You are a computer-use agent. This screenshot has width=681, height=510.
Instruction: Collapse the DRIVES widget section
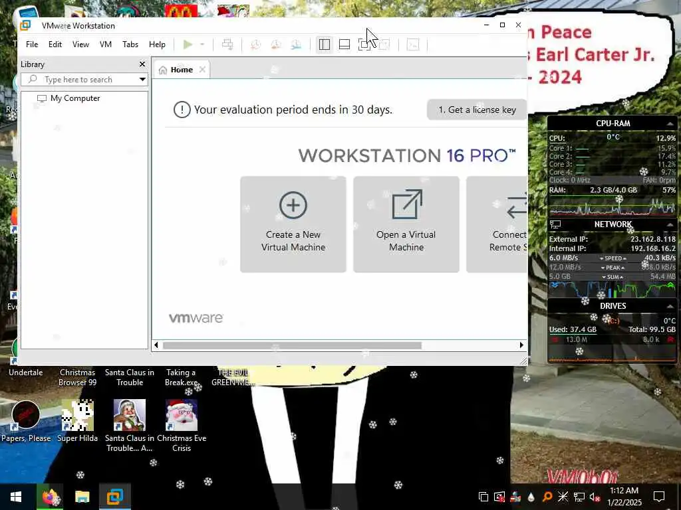670,306
